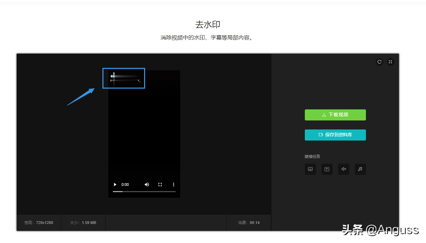Image resolution: width=426 pixels, height=243 pixels.
Task: Enter video player fullscreen mode
Action: [x=160, y=184]
